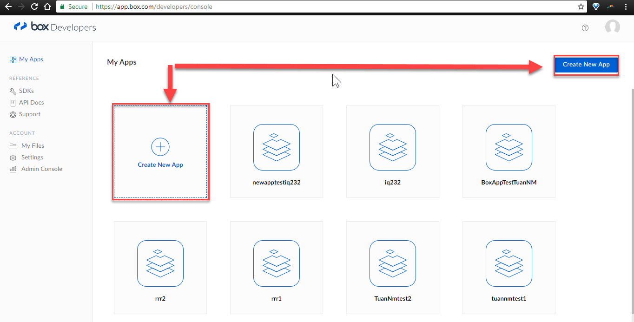
Task: Click the plus circle in Create New App tile
Action: pos(160,147)
